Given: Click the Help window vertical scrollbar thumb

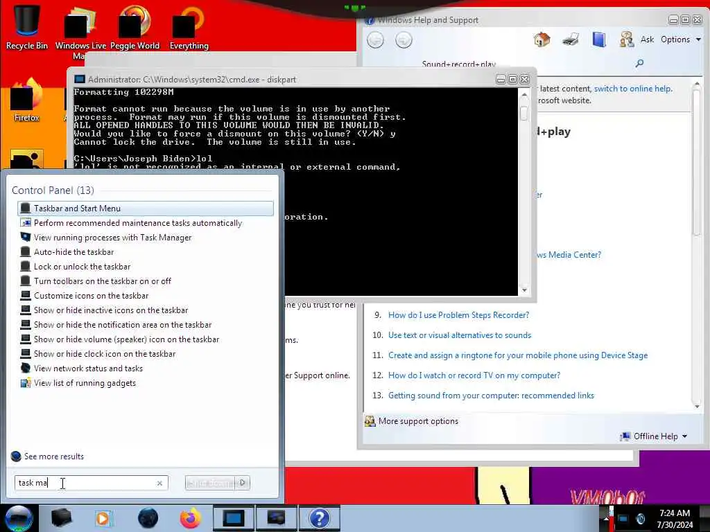Looking at the screenshot, I should coord(698,163).
